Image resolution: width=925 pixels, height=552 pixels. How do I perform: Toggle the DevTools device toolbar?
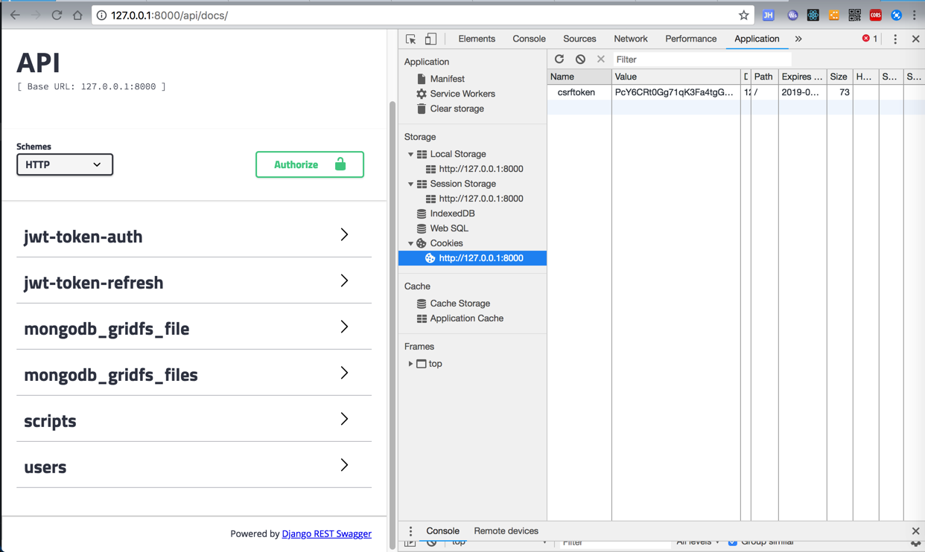(x=430, y=39)
